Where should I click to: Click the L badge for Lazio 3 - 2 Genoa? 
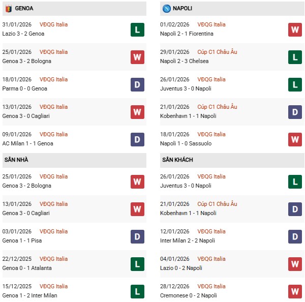click(137, 29)
